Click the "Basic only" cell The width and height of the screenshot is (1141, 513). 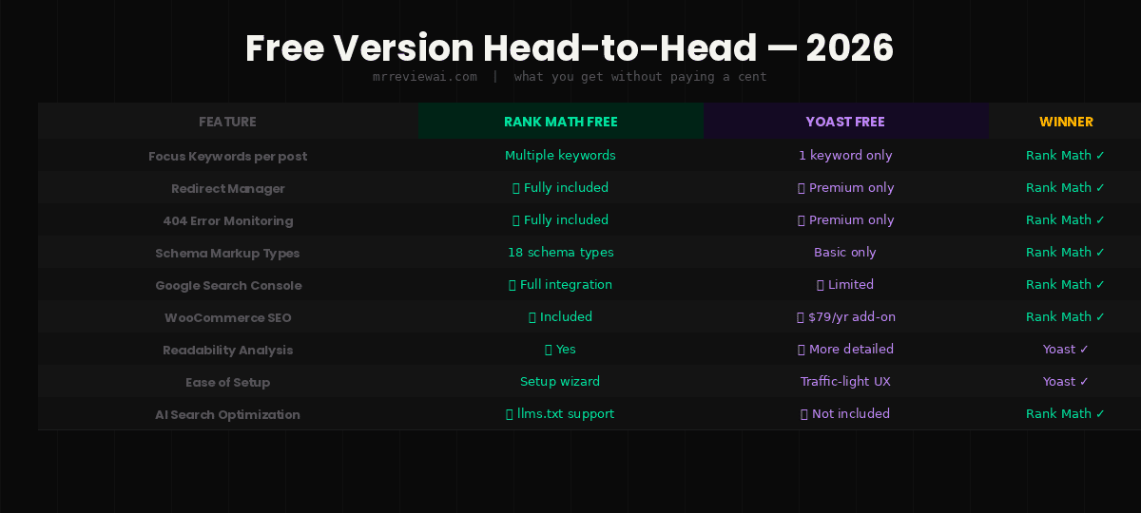pos(845,252)
